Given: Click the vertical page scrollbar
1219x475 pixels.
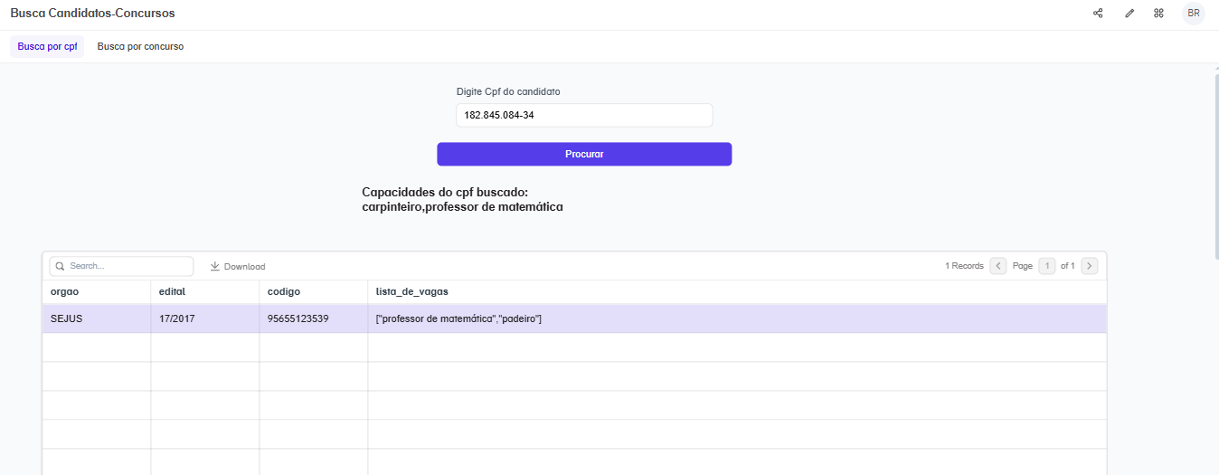Looking at the screenshot, I should tap(1215, 163).
